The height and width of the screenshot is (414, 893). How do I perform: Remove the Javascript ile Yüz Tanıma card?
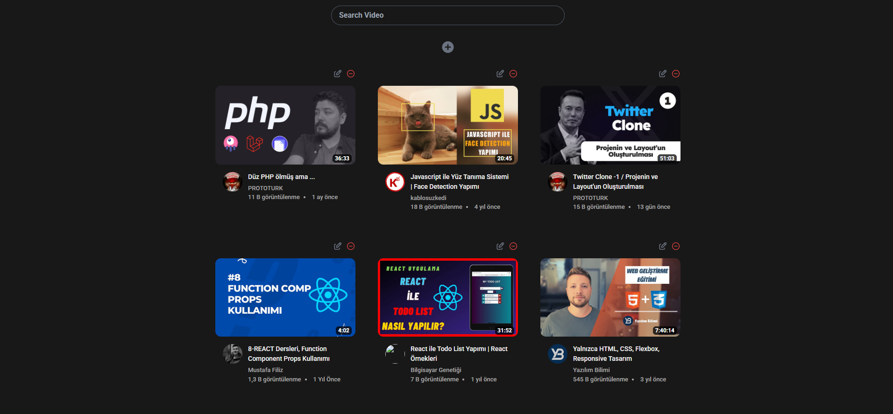coord(513,74)
